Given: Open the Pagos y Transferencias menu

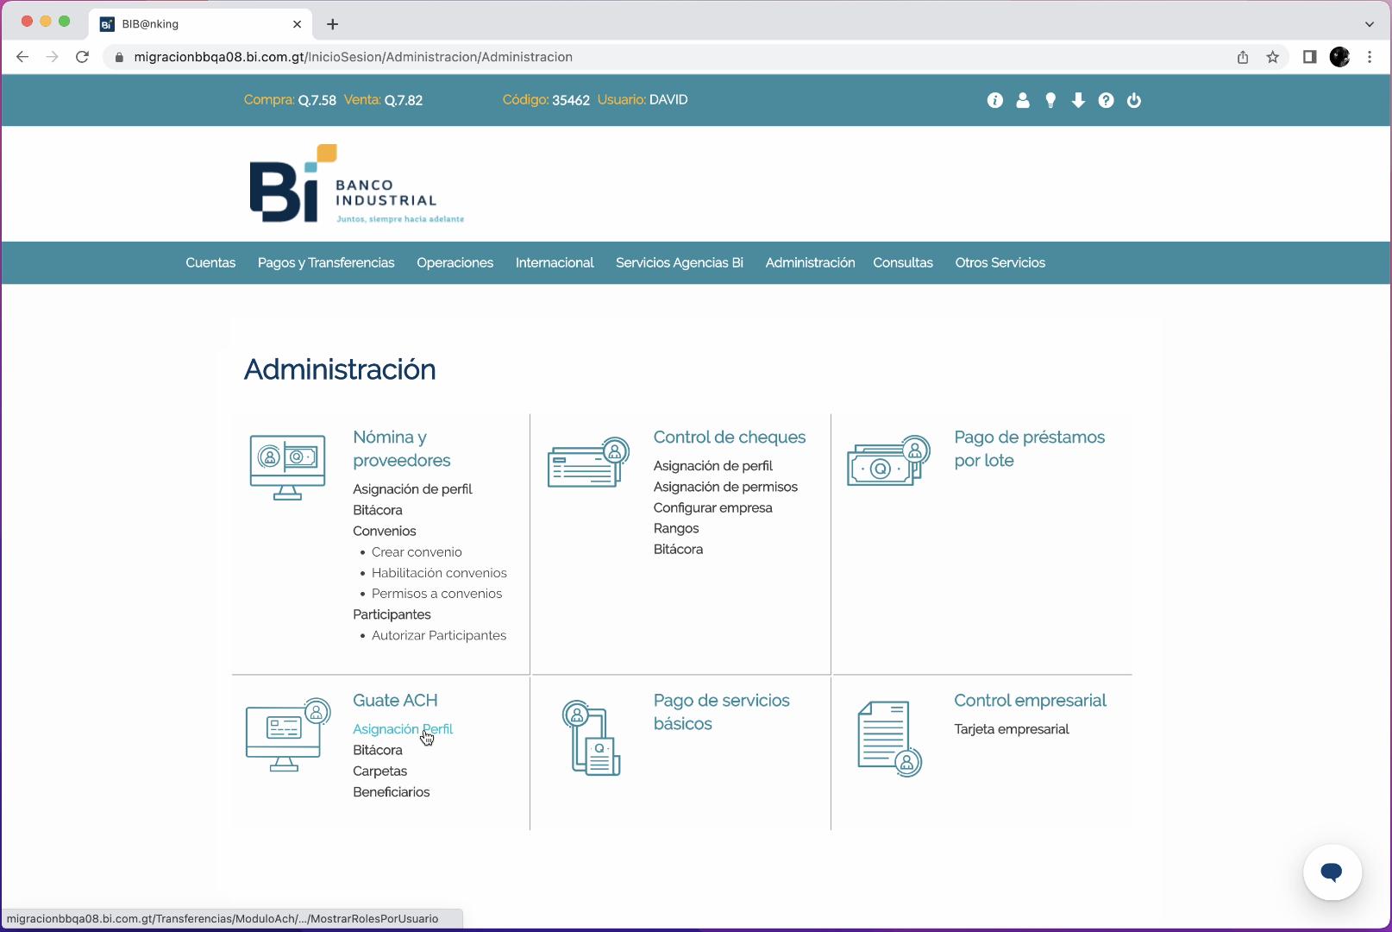Looking at the screenshot, I should 326,263.
